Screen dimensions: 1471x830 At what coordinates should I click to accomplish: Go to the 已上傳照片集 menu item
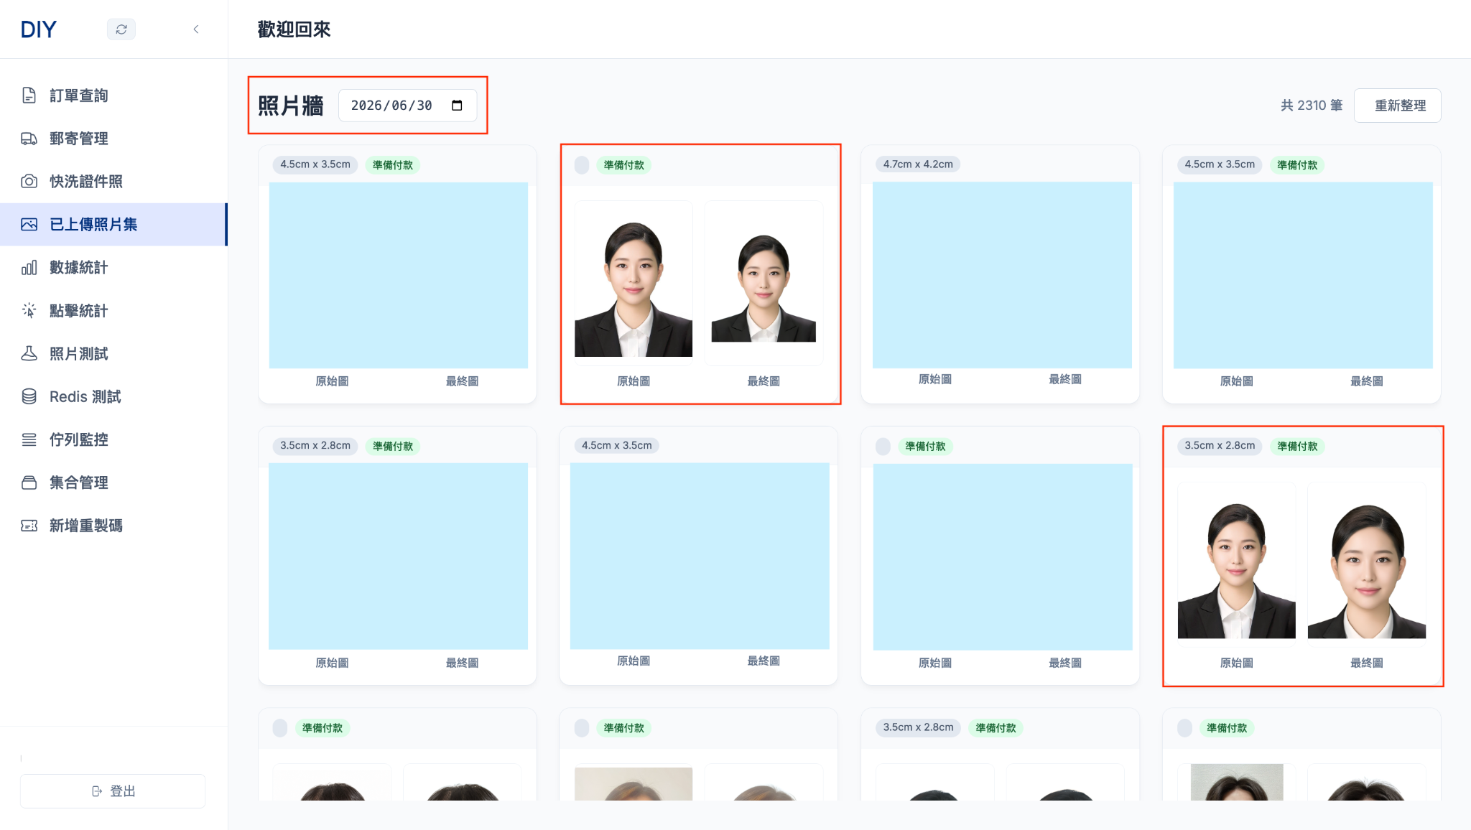pyautogui.click(x=113, y=225)
